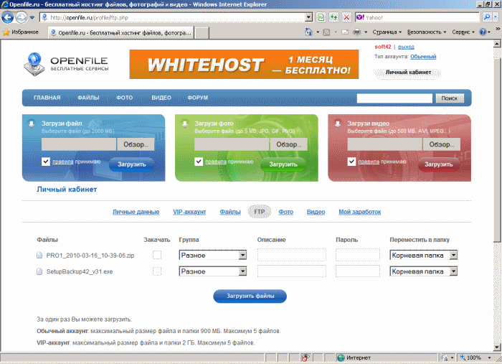
Task: Open folder dropdown for PRO1 zip row
Action: (424, 255)
